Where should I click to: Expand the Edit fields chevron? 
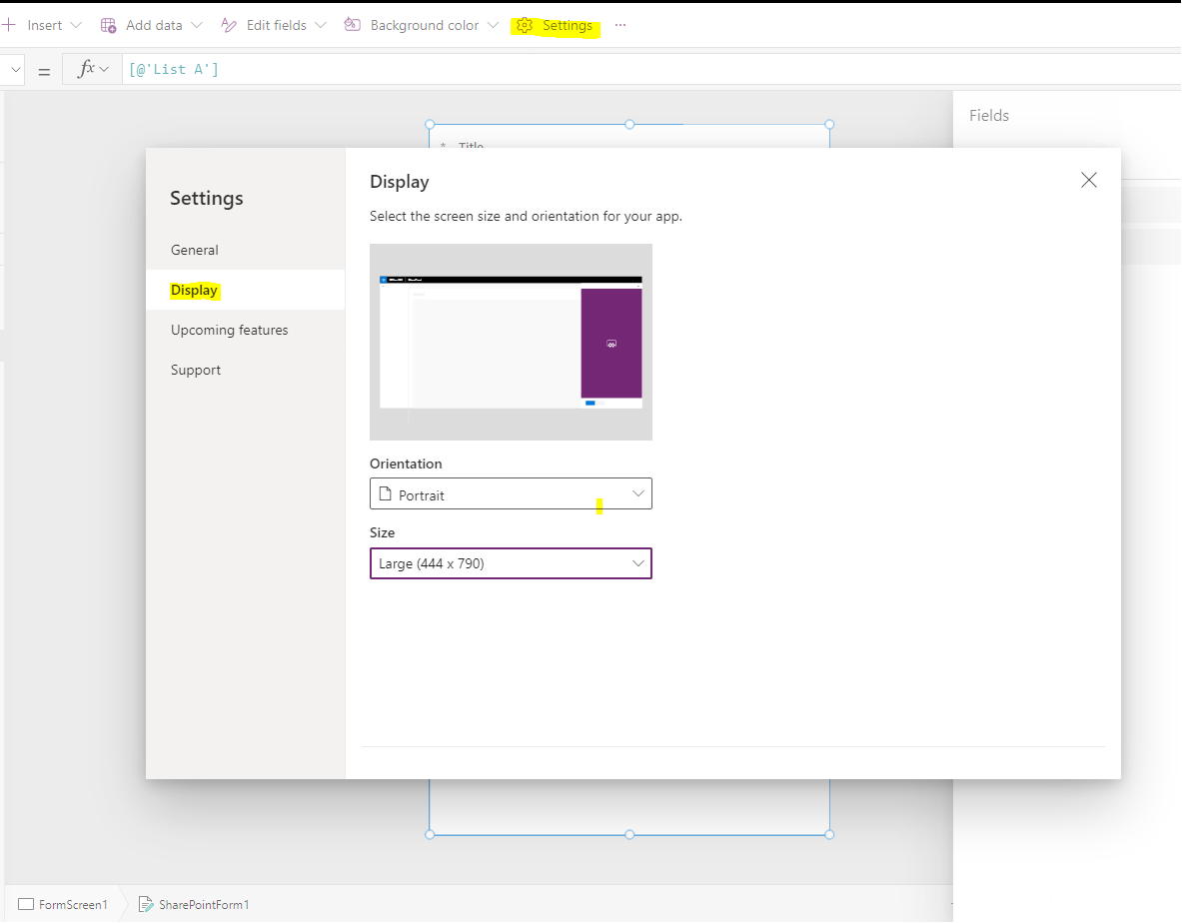click(321, 26)
